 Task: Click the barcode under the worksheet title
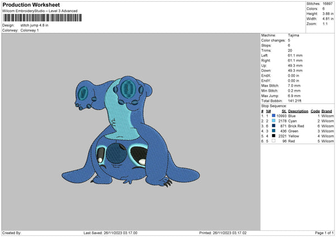[x=41, y=18]
